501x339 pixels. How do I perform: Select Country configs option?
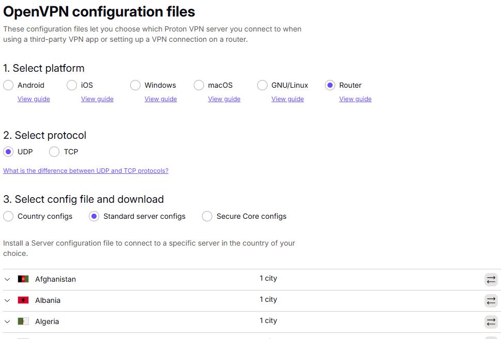[8, 216]
